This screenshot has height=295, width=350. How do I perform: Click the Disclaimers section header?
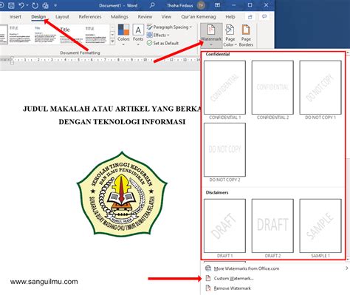tap(217, 192)
